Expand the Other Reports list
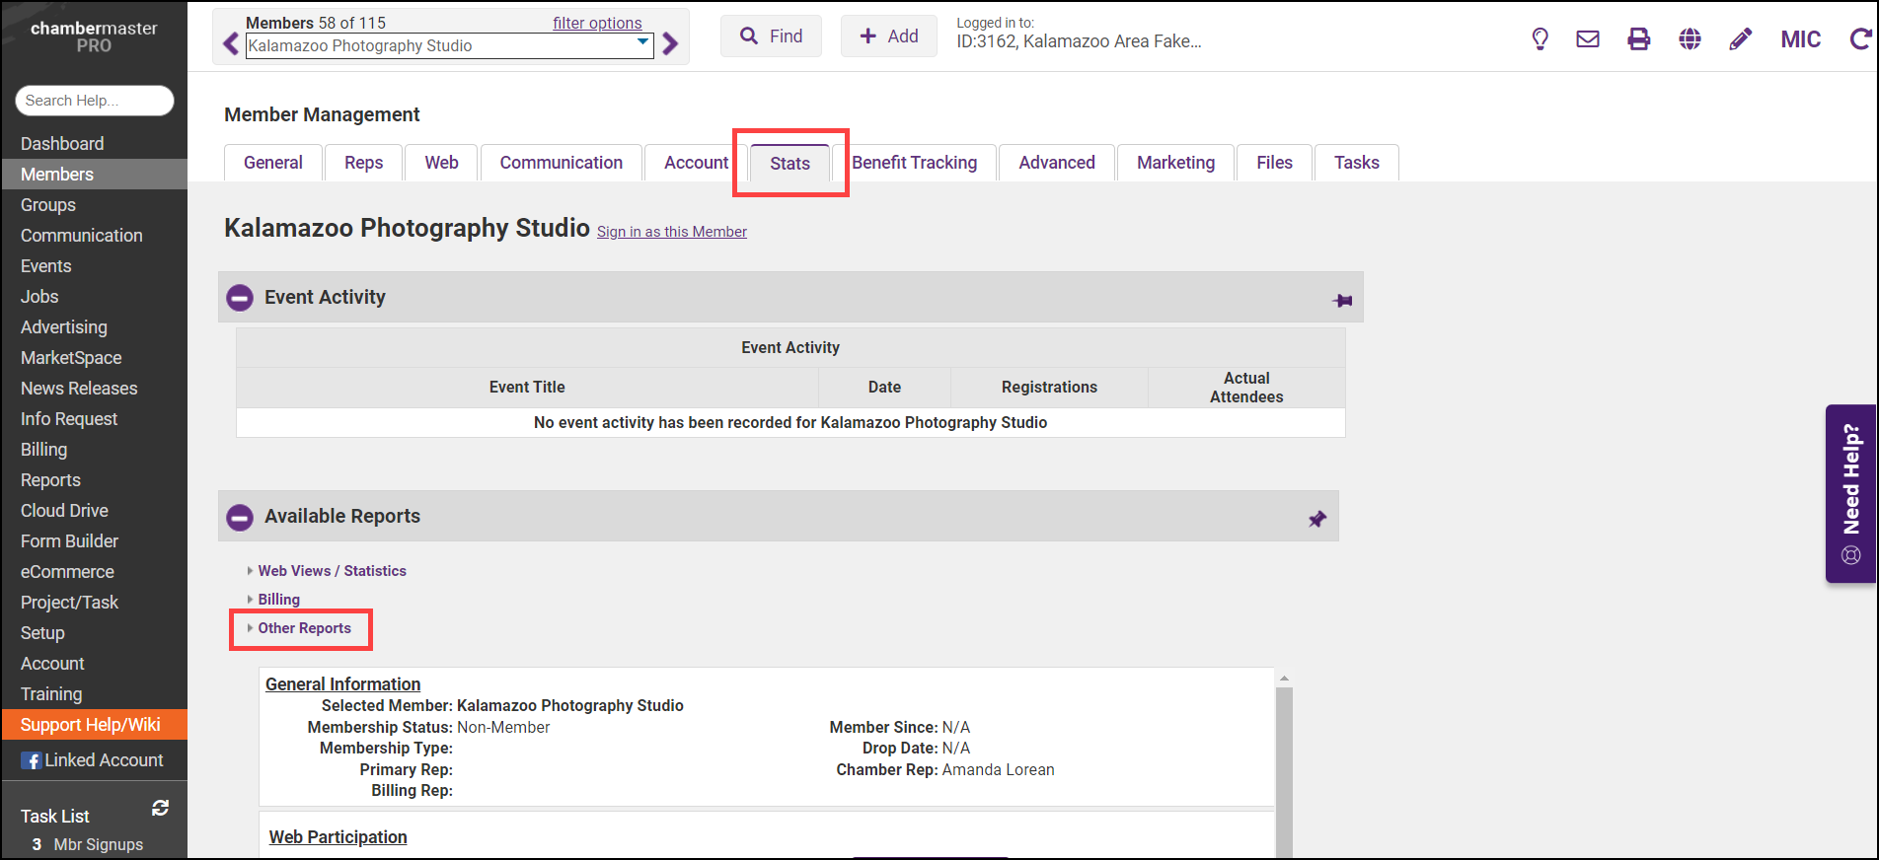1879x860 pixels. (304, 628)
